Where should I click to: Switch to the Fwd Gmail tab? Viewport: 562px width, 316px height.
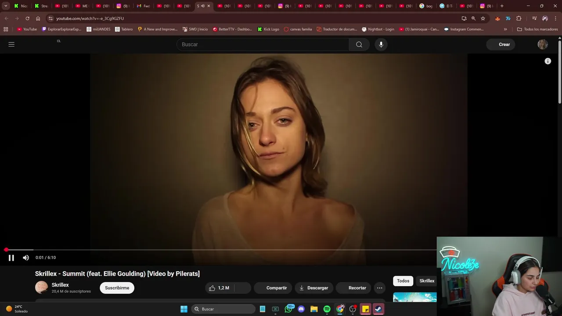pyautogui.click(x=143, y=6)
